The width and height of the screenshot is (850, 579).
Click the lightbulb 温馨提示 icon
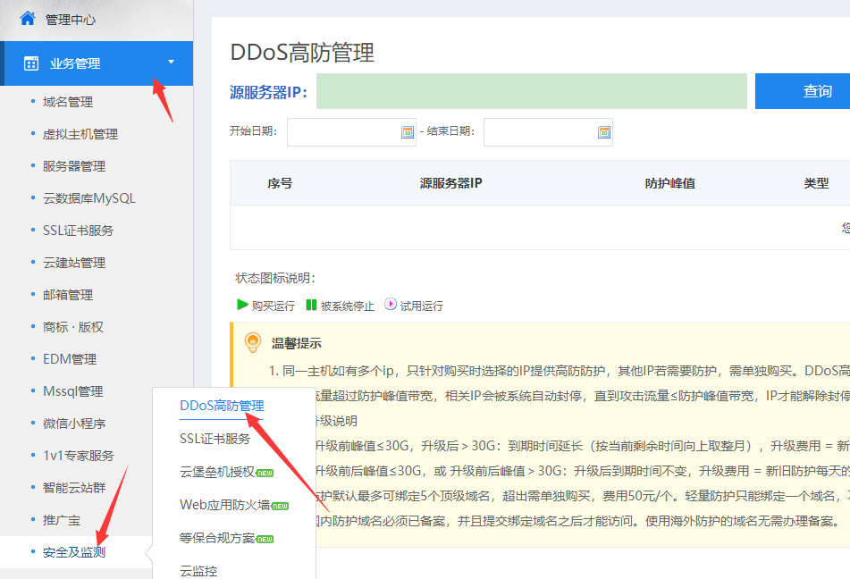(x=253, y=342)
